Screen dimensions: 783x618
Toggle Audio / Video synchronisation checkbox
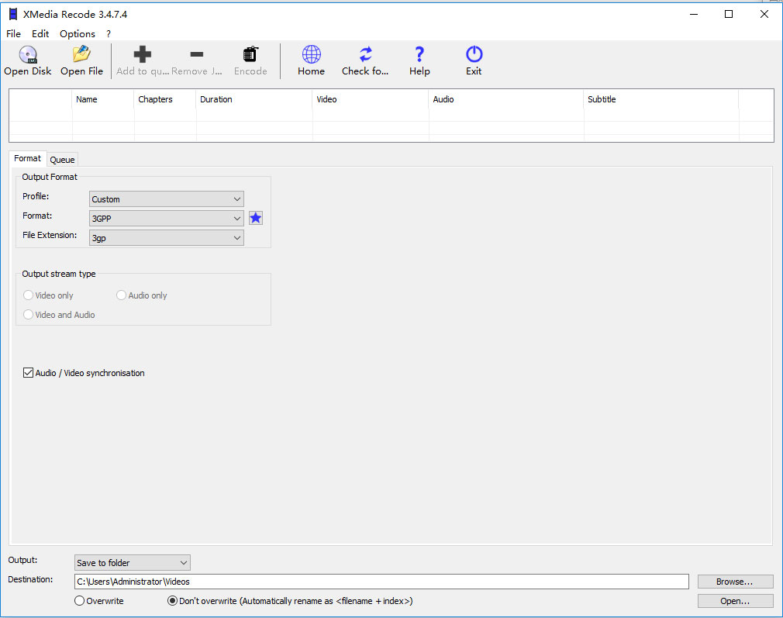coord(29,373)
